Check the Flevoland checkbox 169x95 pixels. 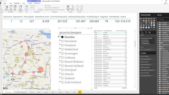62,41
